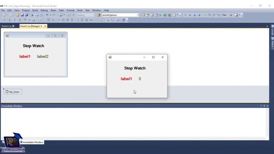Click the Find in Files icon
This screenshot has height=154, width=274.
pyautogui.click(x=98, y=15)
